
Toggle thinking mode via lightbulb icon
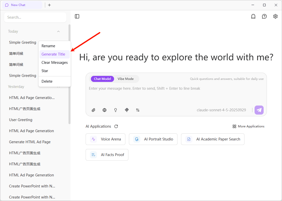(x=116, y=110)
